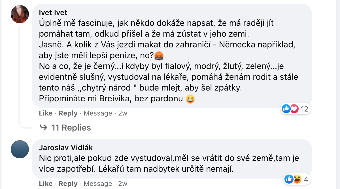Click the curved arrow beside 11 Replies
The width and height of the screenshot is (340, 189).
43,127
